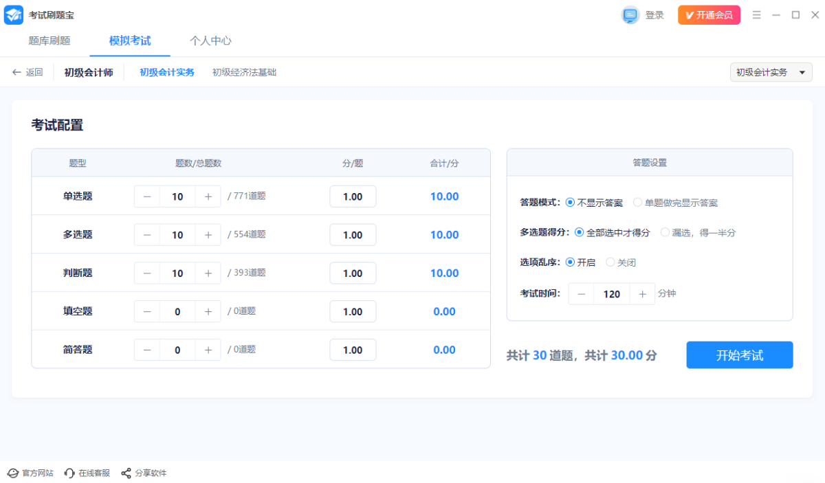Increase 单选题 question count with plus
The height and width of the screenshot is (483, 825).
pos(208,196)
